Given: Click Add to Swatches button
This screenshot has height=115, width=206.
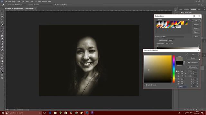Looking at the screenshot, I should pyautogui.click(x=193, y=63).
